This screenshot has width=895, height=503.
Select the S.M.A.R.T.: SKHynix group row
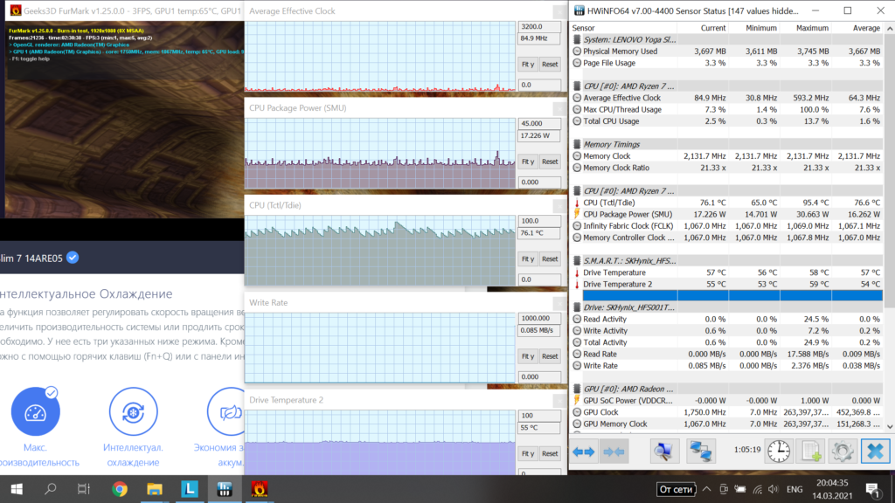pos(727,260)
